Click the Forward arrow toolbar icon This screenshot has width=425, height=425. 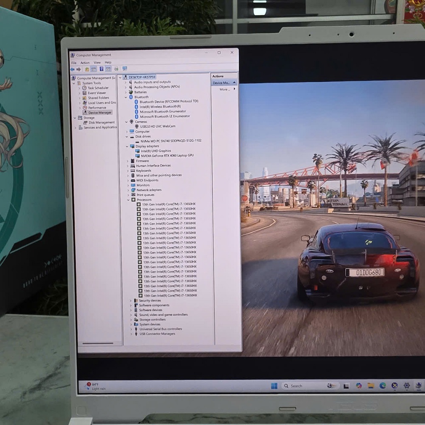tap(79, 69)
